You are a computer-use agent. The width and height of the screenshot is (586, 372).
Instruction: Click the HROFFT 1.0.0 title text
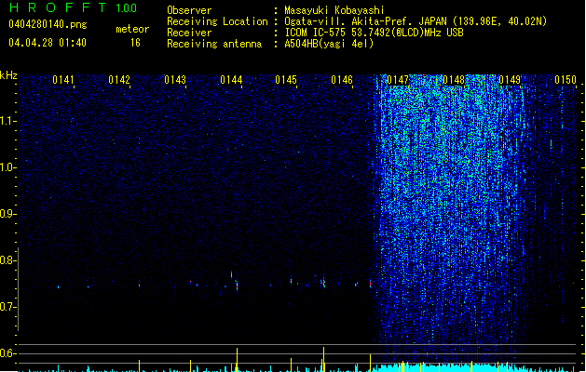pos(73,7)
